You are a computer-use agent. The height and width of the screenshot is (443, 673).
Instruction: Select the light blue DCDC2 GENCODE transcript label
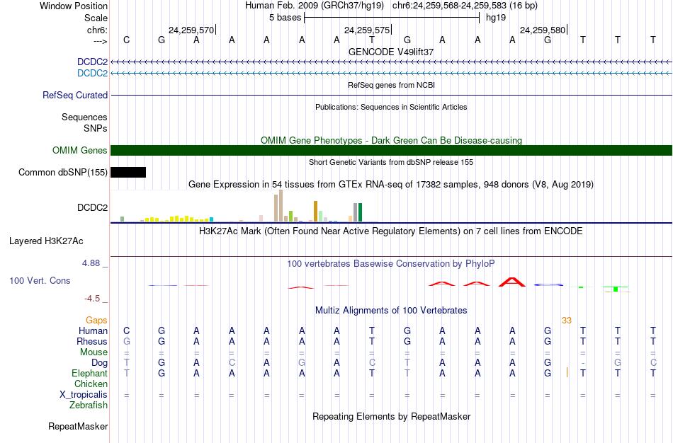tap(92, 73)
